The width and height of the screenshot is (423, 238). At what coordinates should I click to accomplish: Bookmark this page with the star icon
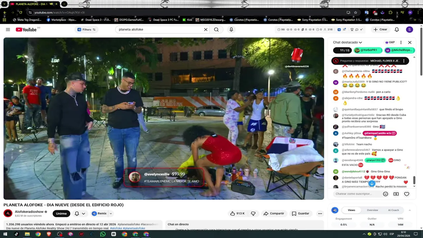click(x=356, y=13)
